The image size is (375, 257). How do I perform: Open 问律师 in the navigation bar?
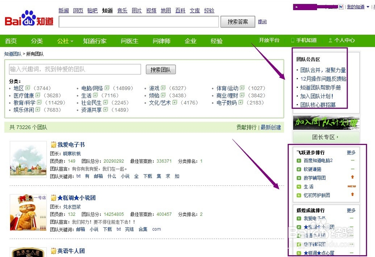click(x=161, y=41)
